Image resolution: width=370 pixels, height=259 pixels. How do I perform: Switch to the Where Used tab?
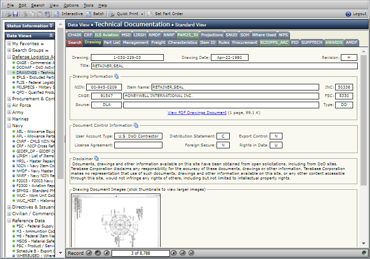point(264,35)
